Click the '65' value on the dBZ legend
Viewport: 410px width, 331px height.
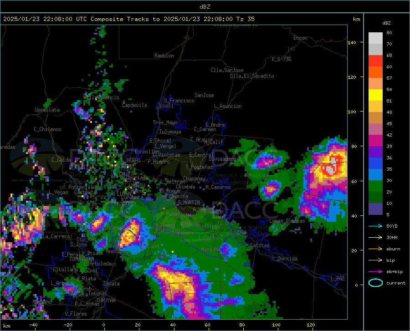(389, 56)
